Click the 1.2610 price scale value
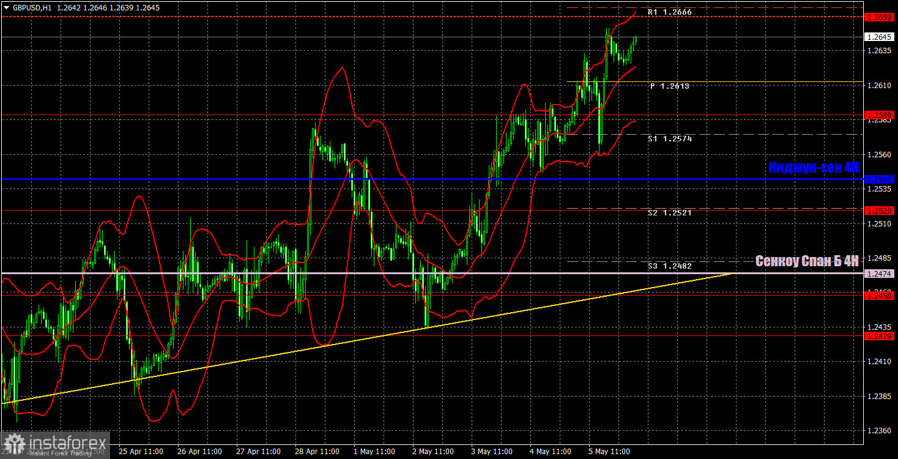The width and height of the screenshot is (898, 459). coord(878,86)
